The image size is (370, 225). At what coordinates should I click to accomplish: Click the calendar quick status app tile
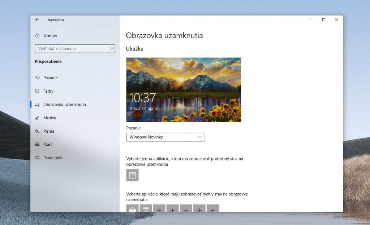tap(146, 208)
